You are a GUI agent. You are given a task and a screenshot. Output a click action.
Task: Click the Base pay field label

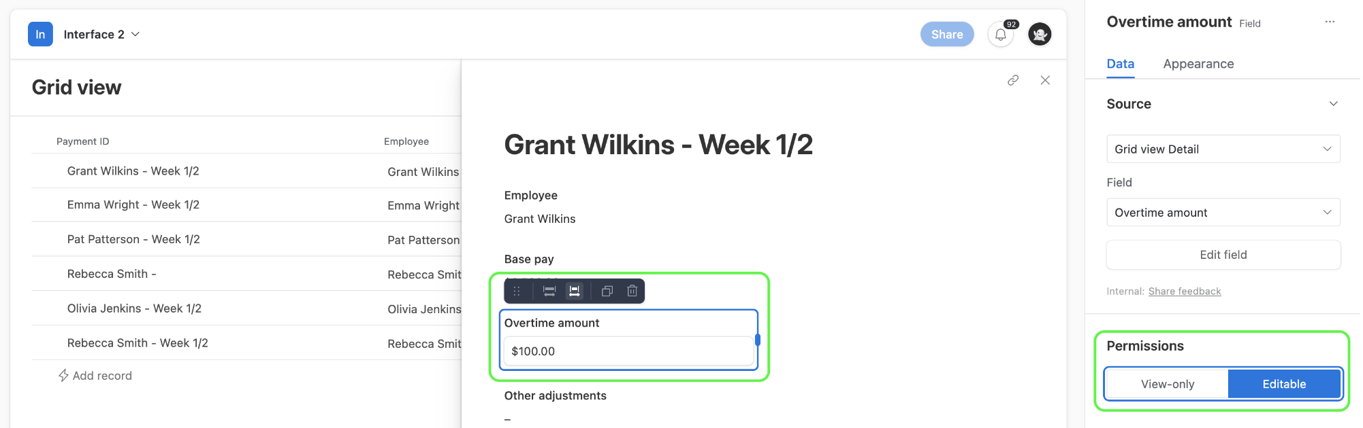coord(529,260)
